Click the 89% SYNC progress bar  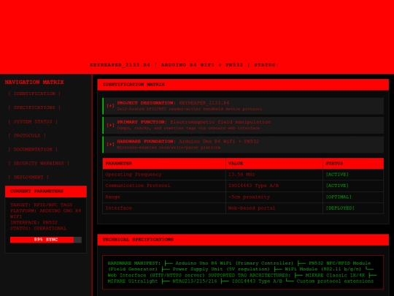[x=46, y=240]
